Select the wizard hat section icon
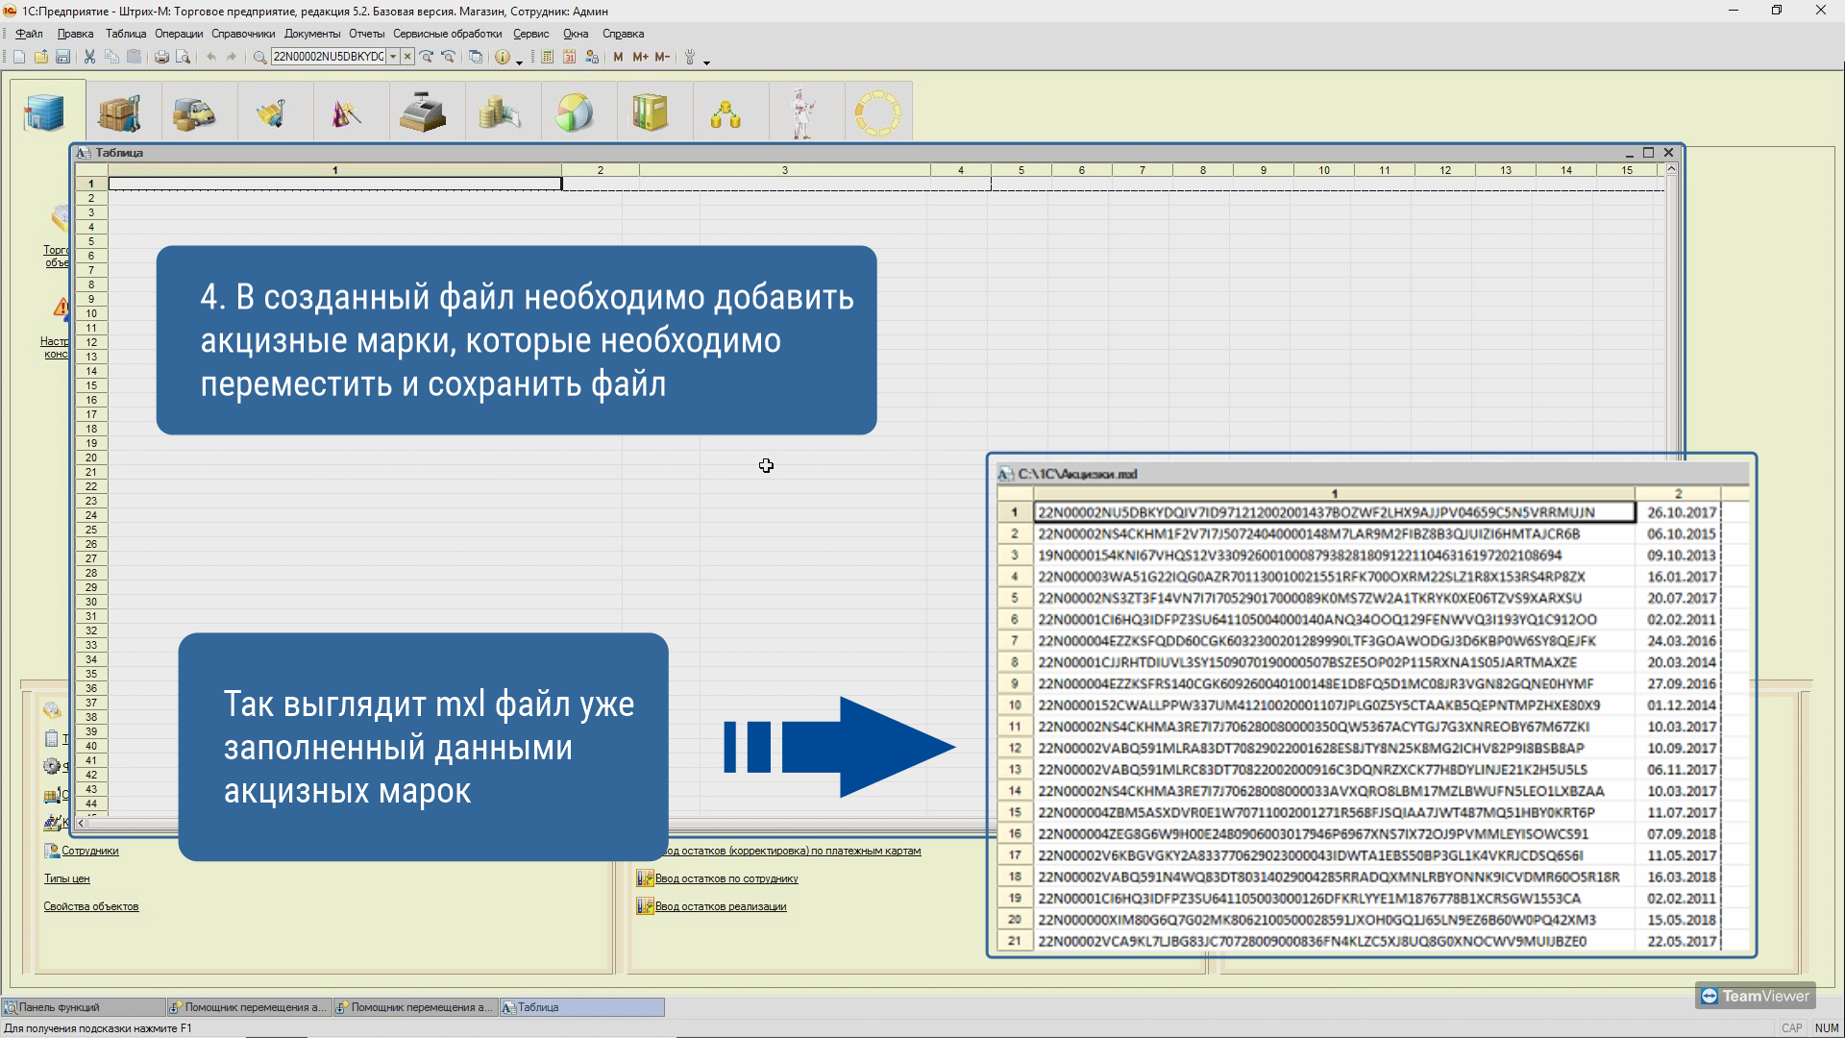 coord(346,112)
